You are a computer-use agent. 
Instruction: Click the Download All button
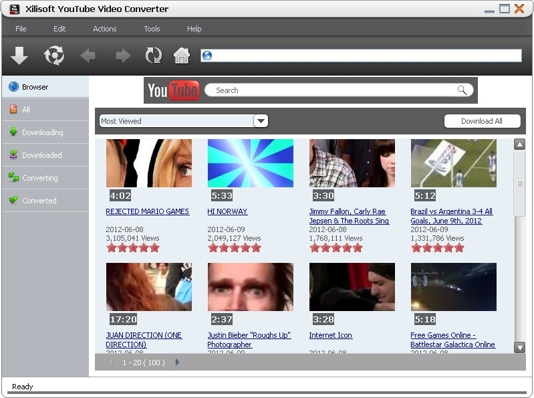[483, 121]
